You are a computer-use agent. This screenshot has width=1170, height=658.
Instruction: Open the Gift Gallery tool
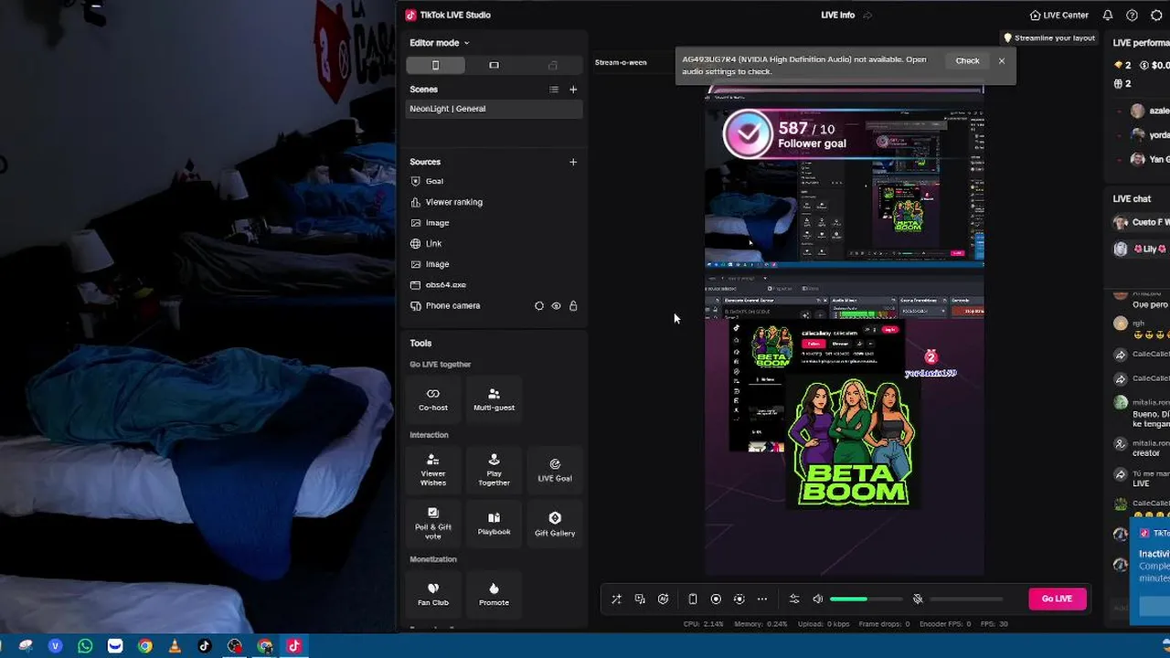pos(555,523)
